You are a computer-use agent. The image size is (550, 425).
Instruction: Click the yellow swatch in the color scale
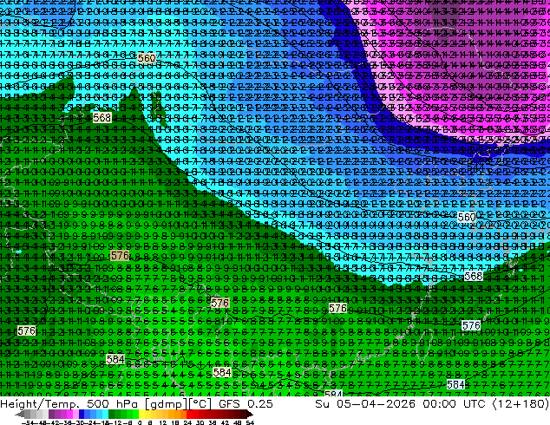coord(141,414)
